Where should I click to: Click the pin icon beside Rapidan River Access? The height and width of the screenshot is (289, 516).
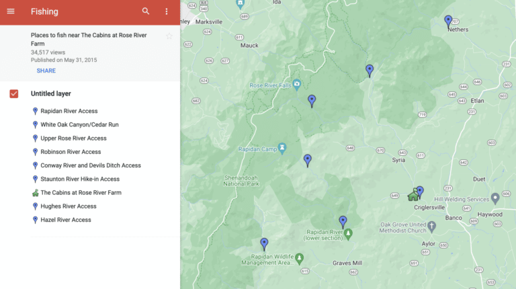[x=35, y=111]
